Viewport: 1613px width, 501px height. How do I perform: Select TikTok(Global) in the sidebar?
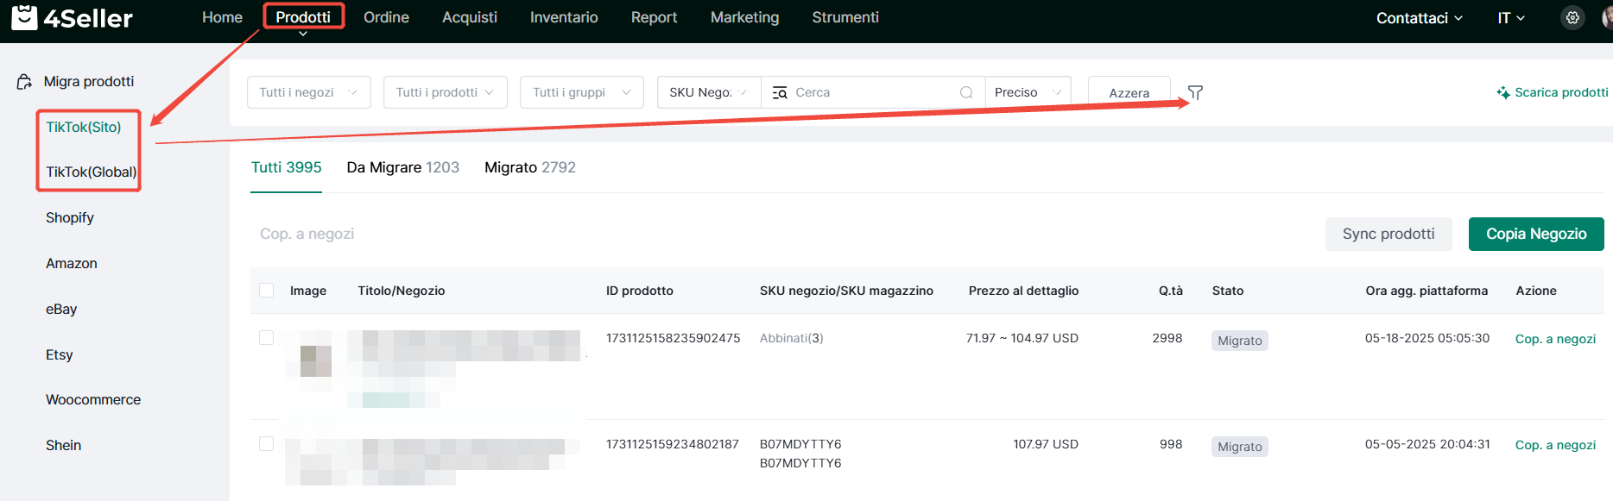coord(92,172)
